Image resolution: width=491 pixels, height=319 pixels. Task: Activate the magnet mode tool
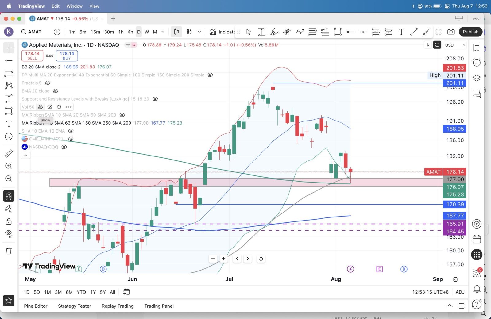9,196
